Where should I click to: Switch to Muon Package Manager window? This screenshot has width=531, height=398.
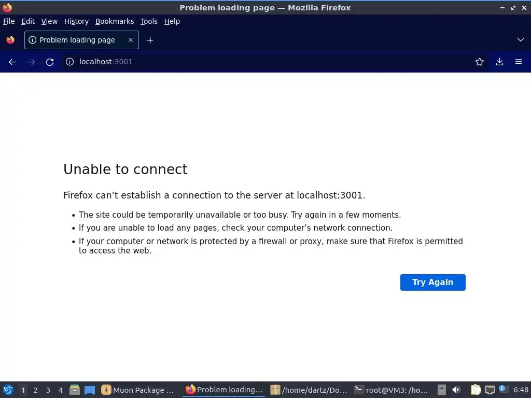[138, 390]
